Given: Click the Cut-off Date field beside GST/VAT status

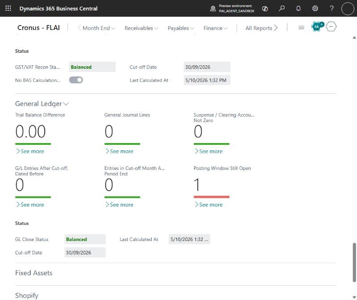Looking at the screenshot, I should [x=207, y=67].
